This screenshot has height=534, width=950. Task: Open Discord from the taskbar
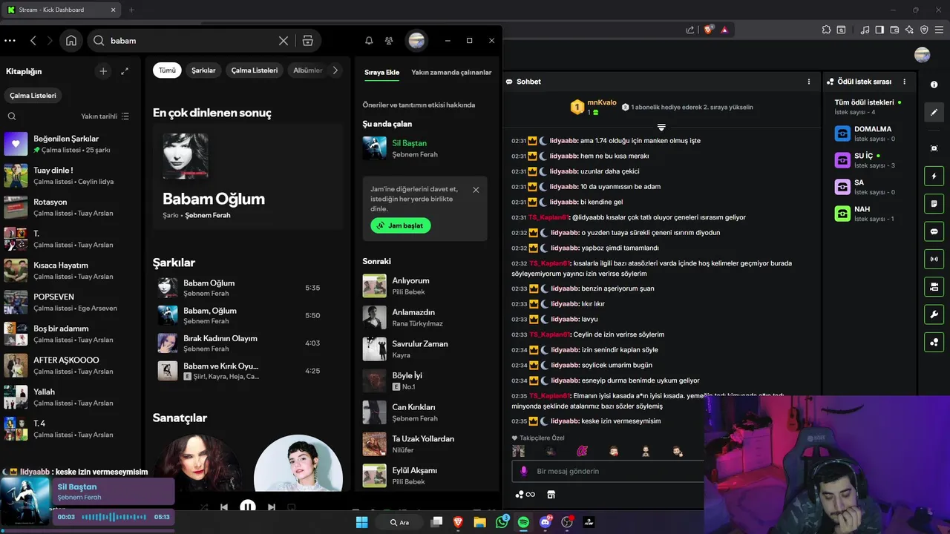(x=546, y=522)
